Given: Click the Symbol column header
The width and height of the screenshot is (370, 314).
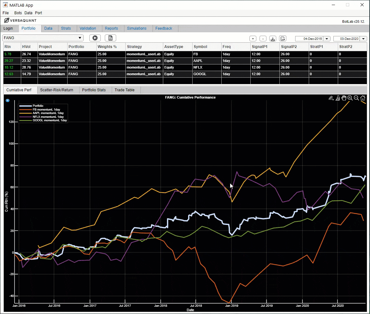Looking at the screenshot, I should [207, 47].
